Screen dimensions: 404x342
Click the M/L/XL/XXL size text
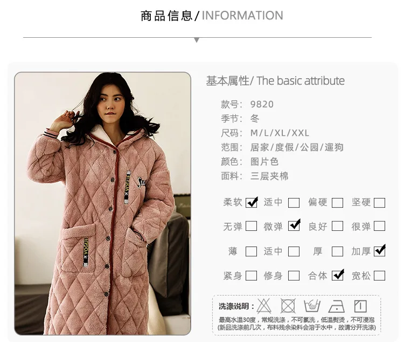coord(280,133)
